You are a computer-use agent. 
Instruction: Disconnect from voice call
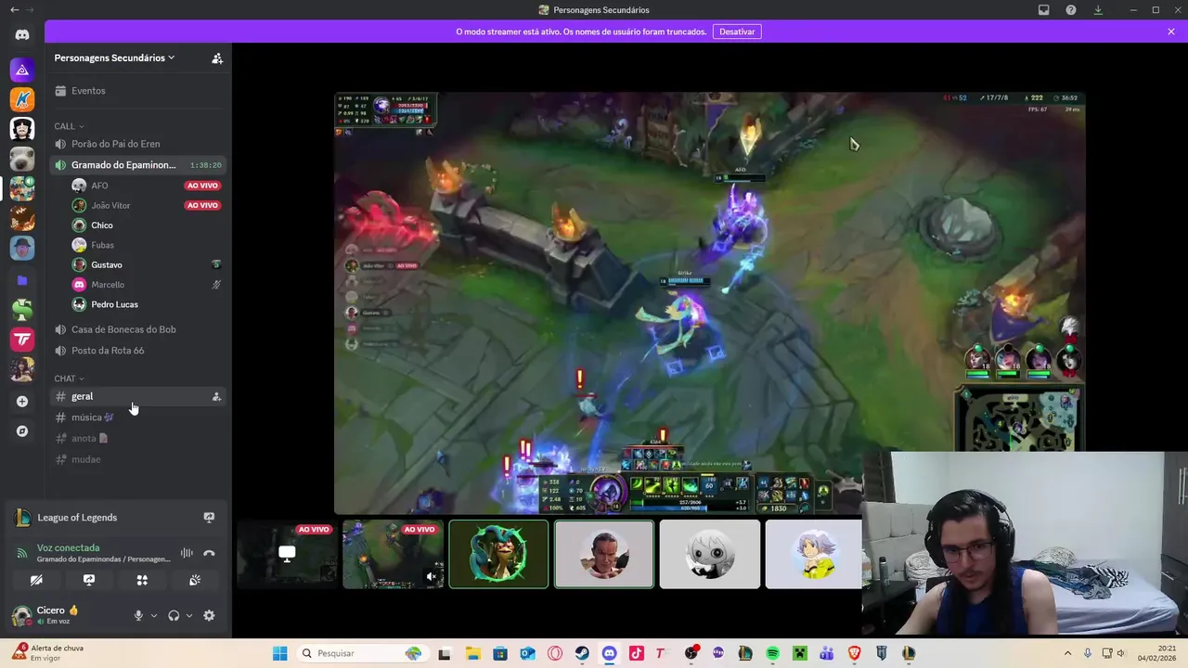pyautogui.click(x=209, y=554)
